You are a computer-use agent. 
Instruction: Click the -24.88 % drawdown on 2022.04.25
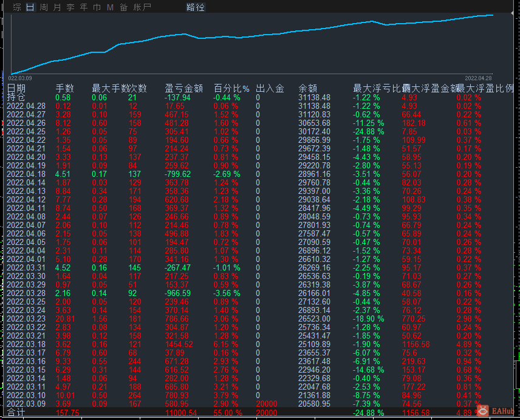368,131
